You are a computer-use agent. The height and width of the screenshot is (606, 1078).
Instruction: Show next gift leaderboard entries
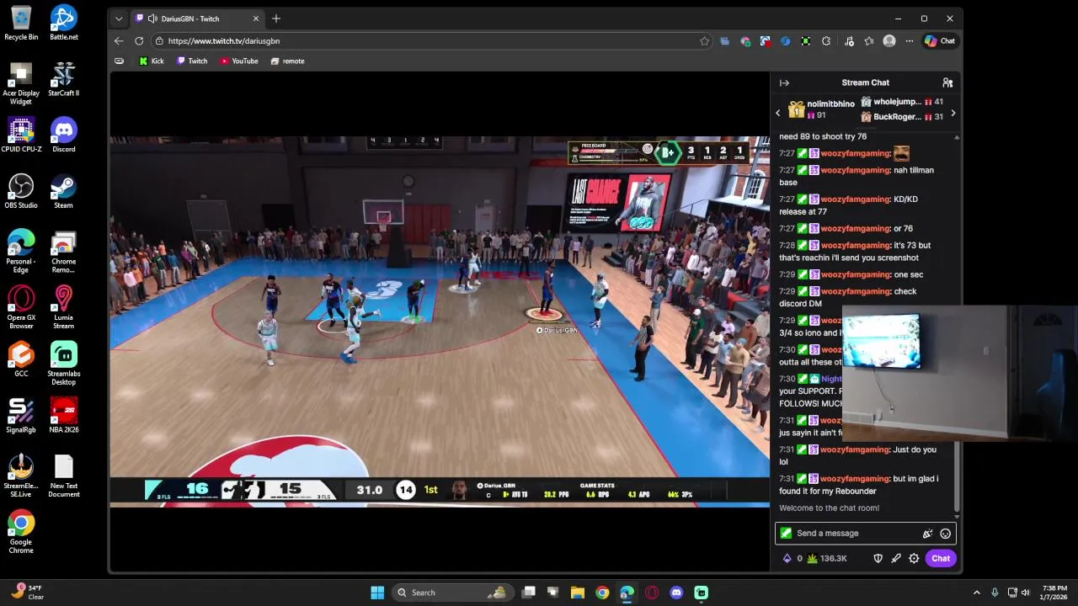(x=953, y=113)
